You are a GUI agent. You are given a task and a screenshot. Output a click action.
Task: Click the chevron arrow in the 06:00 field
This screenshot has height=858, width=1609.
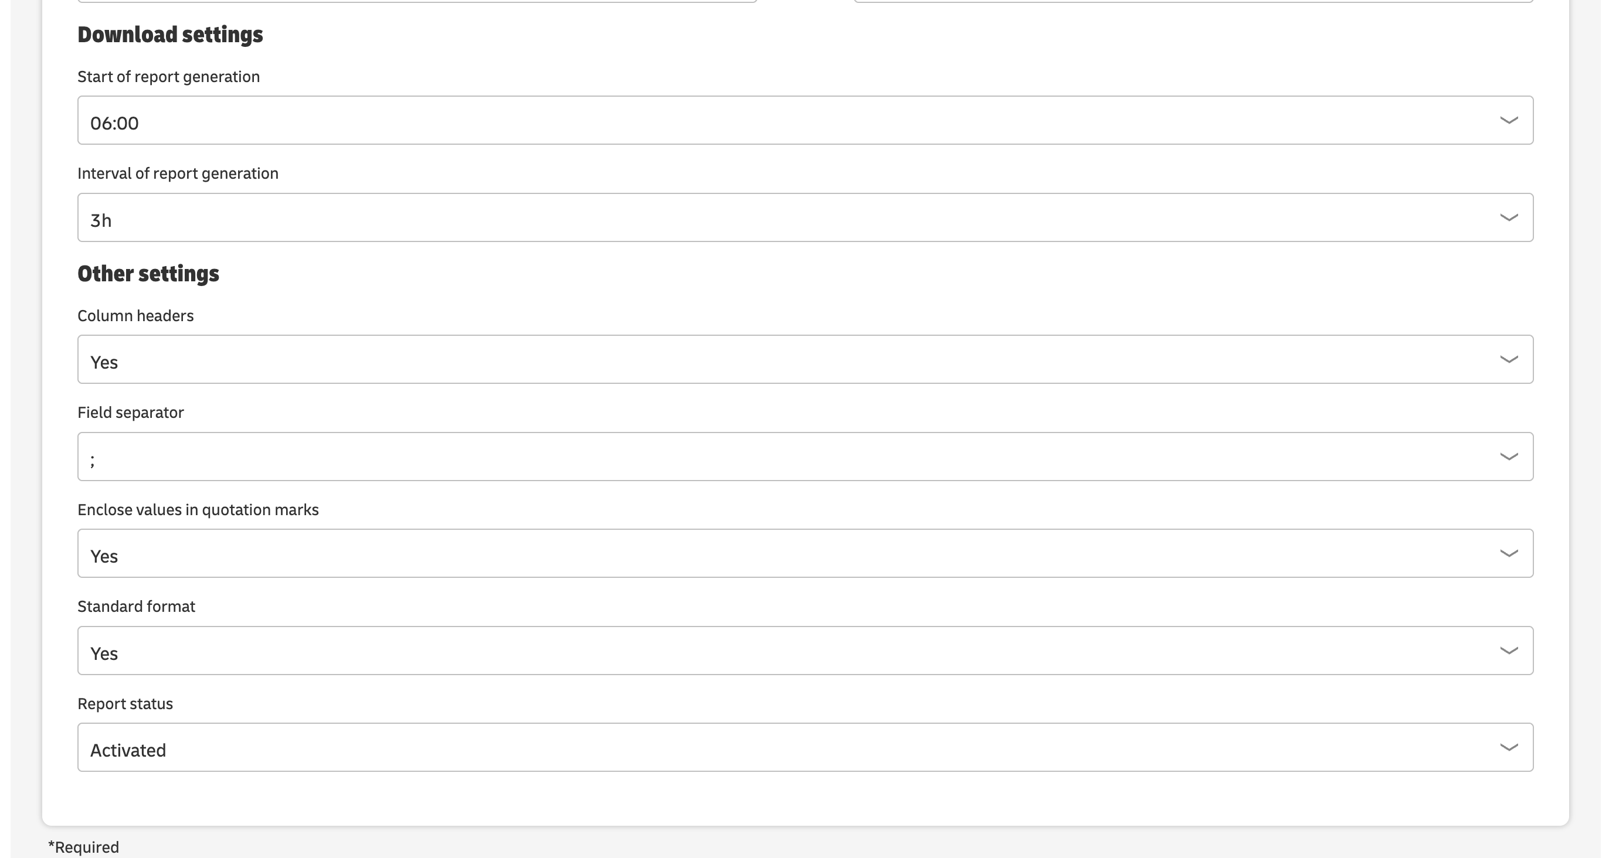pyautogui.click(x=1508, y=121)
